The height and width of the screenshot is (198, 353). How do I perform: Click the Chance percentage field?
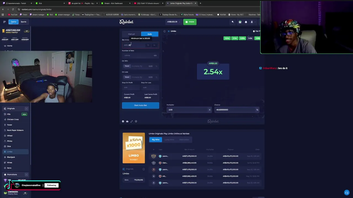[237, 110]
